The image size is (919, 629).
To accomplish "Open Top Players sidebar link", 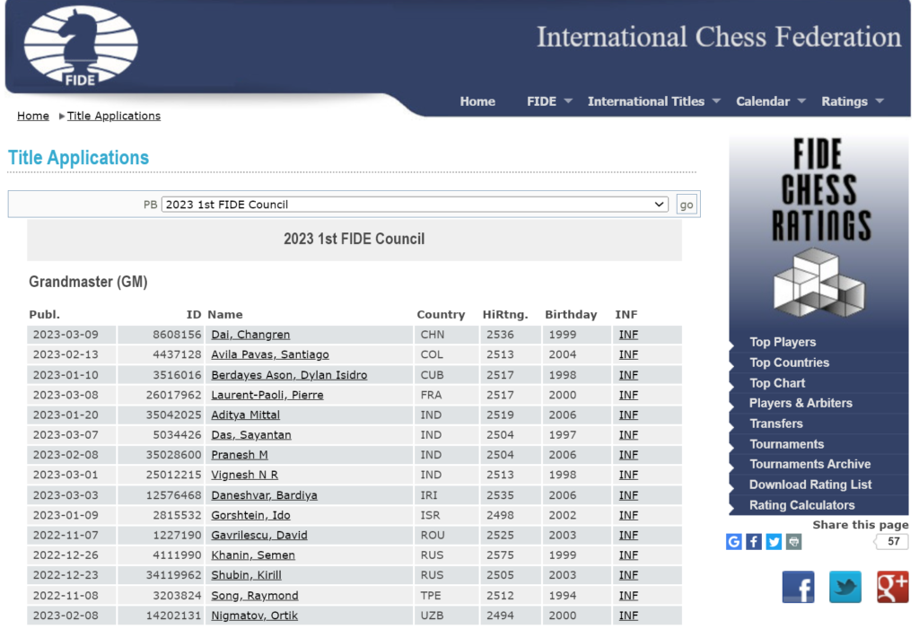I will click(x=783, y=343).
